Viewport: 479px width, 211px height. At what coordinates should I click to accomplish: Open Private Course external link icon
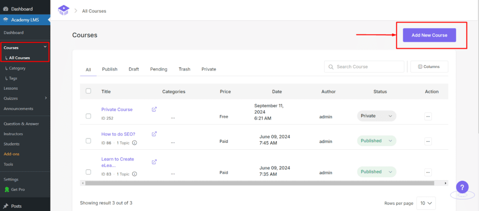coord(154,109)
